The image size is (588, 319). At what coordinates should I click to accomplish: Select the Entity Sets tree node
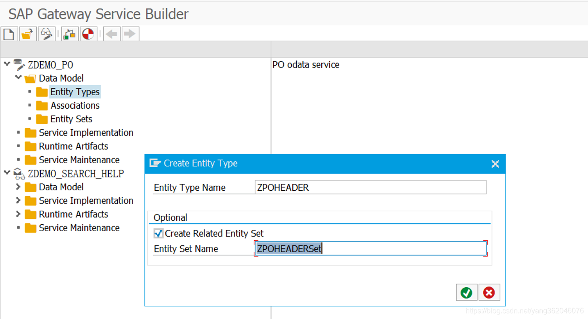pyautogui.click(x=71, y=119)
